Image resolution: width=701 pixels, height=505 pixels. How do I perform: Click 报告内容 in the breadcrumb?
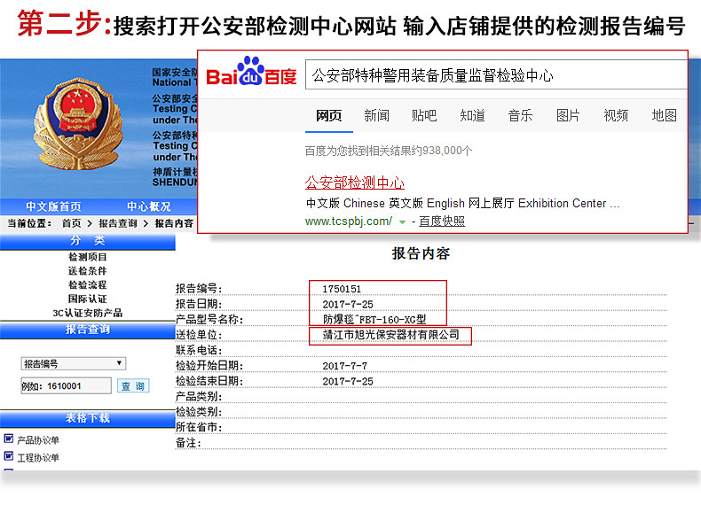pos(174,223)
